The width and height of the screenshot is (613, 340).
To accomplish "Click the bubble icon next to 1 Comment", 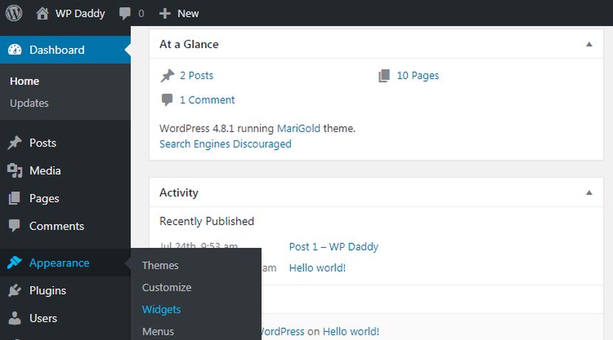I will tap(167, 100).
